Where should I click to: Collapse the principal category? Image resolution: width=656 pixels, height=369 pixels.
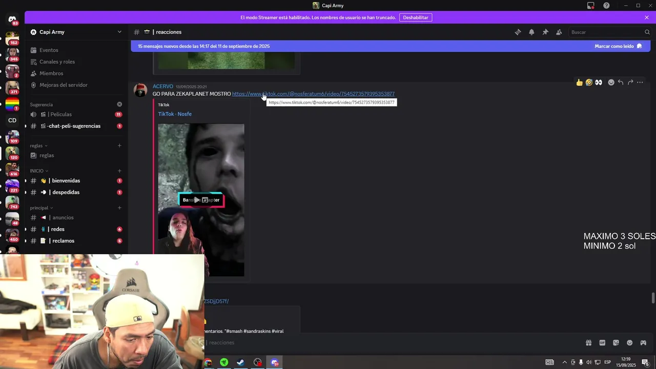[42, 208]
